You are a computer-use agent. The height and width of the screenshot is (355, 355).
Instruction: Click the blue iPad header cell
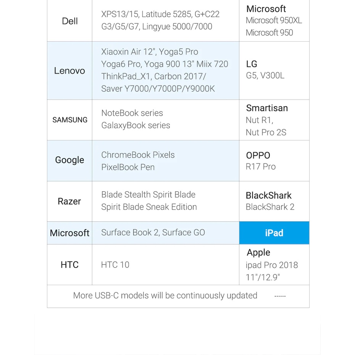pyautogui.click(x=274, y=233)
